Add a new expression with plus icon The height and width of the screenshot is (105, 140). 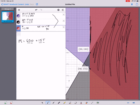point(19,10)
